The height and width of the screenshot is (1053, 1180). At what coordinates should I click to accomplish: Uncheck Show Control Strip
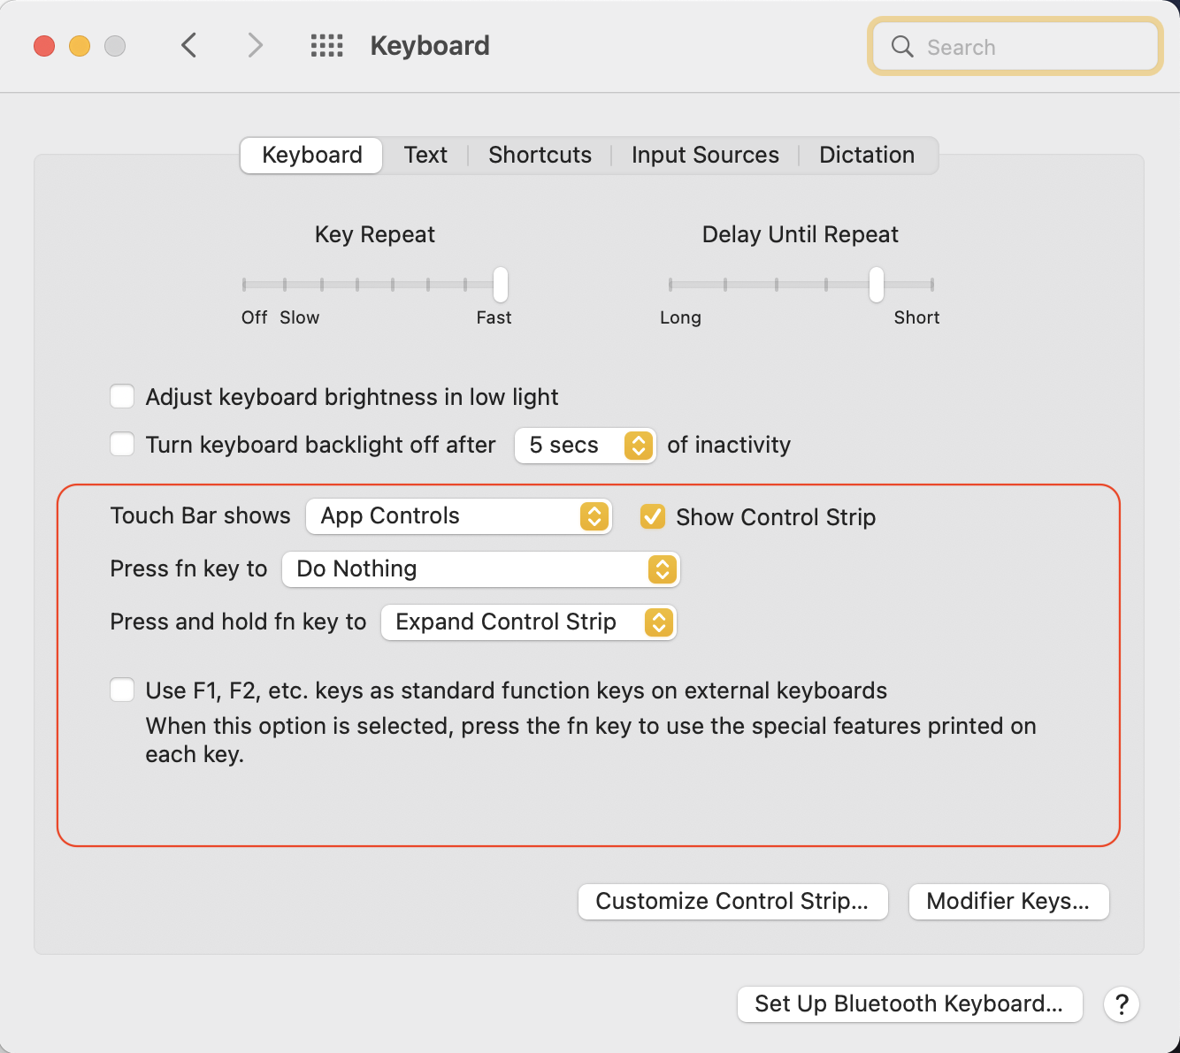653,516
